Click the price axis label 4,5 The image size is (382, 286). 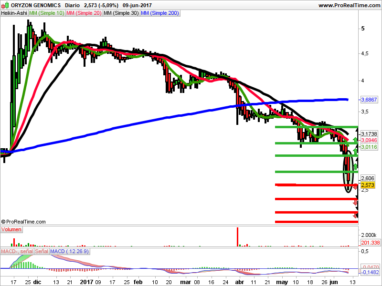tap(365, 53)
